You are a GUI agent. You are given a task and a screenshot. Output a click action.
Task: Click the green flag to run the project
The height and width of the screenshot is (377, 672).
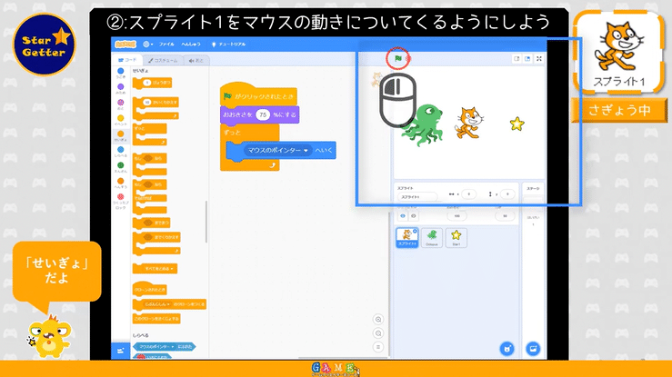[x=397, y=59]
